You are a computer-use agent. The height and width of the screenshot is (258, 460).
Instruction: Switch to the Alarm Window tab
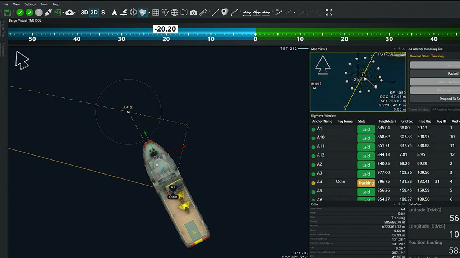click(419, 109)
